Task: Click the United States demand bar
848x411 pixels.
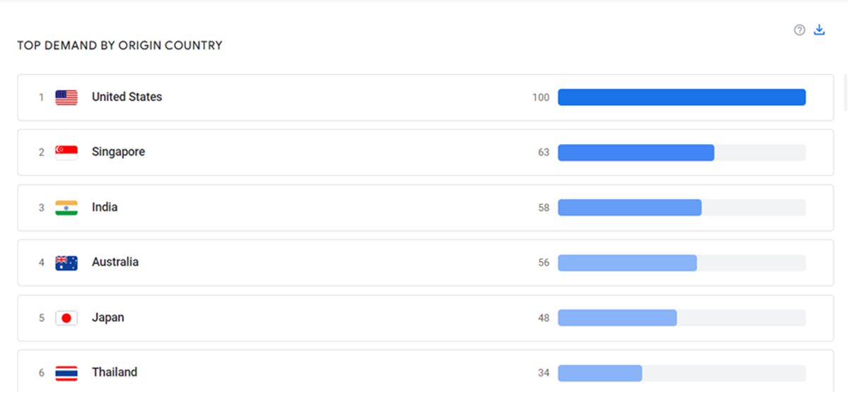Action: pyautogui.click(x=681, y=97)
